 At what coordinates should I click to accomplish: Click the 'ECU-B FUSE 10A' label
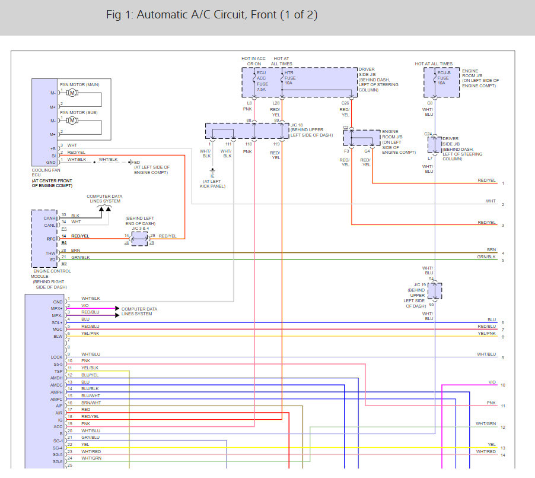[444, 78]
